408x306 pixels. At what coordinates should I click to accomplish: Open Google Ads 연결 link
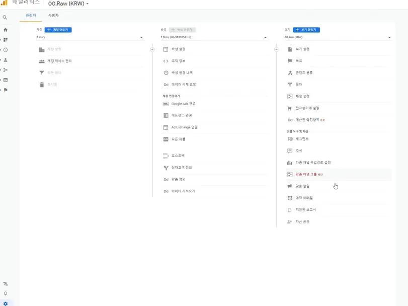pos(183,104)
